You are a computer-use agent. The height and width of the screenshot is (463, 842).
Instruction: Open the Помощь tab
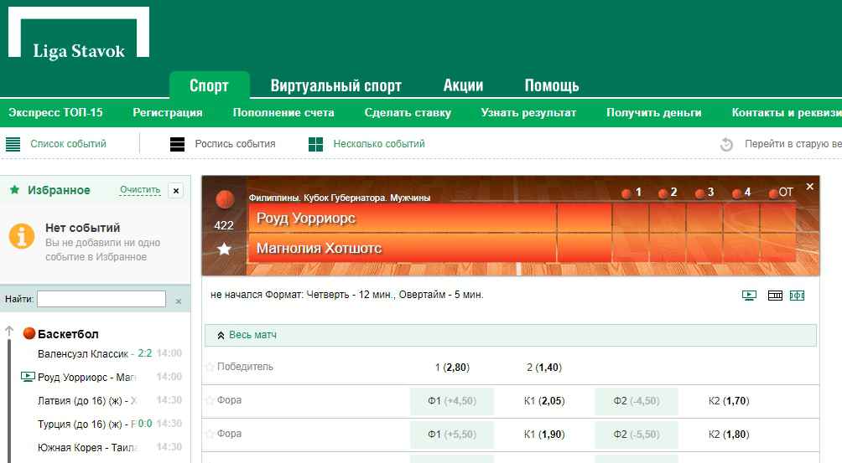coord(552,85)
